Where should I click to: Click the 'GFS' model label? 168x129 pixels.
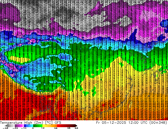pyautogui.click(x=58, y=123)
